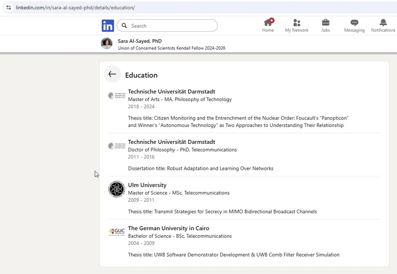The height and width of the screenshot is (274, 397).
Task: Click the Union of Concerned Scientists headline
Action: click(x=171, y=48)
